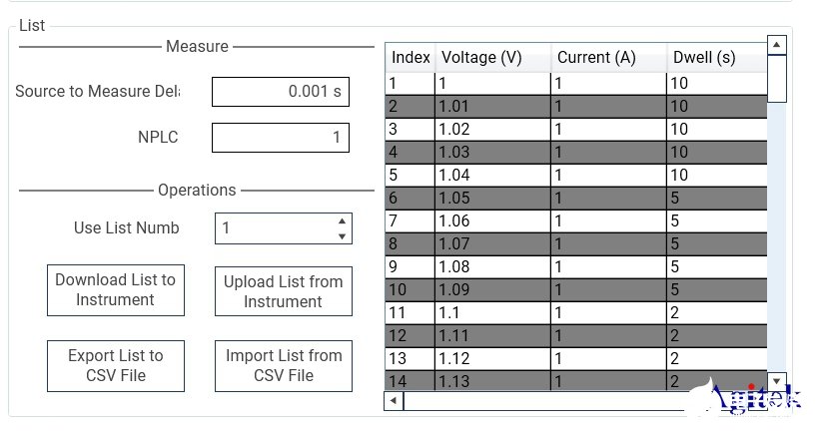Viewport: 828px width, 431px height.
Task: Select the dwell cell in row 11
Action: tap(717, 313)
